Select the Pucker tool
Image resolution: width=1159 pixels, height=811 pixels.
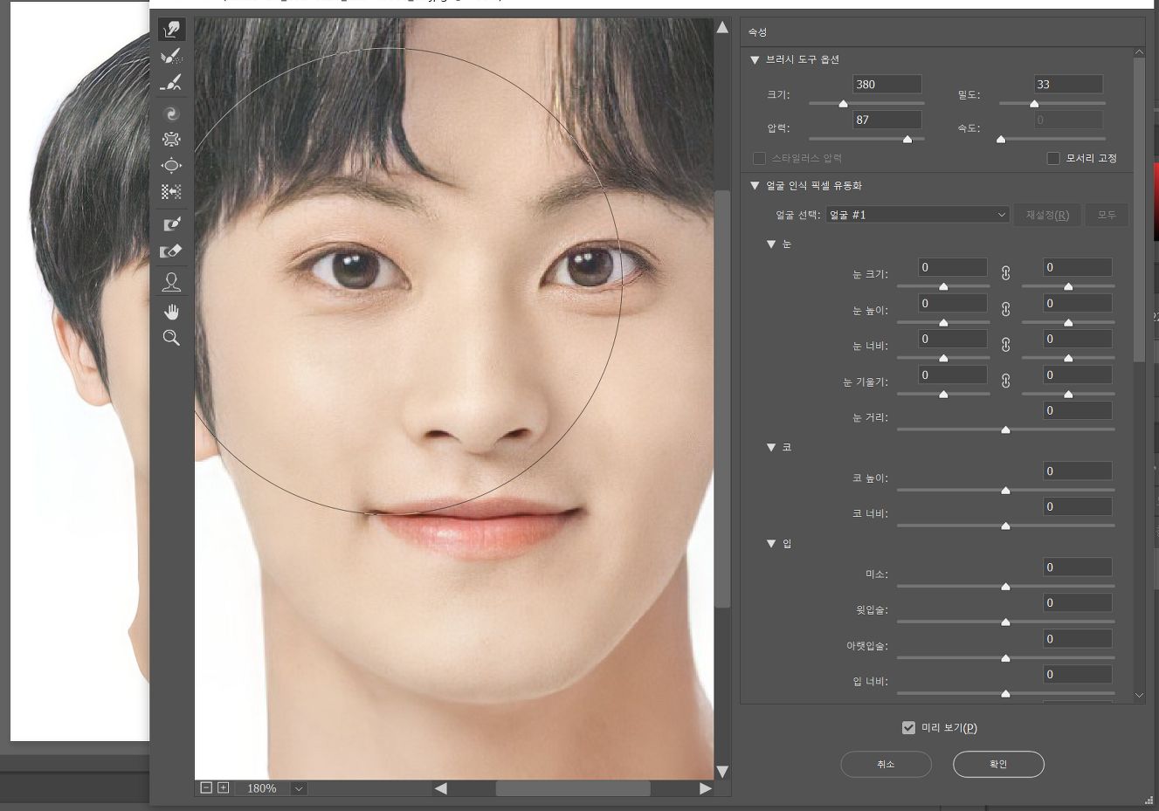(171, 140)
